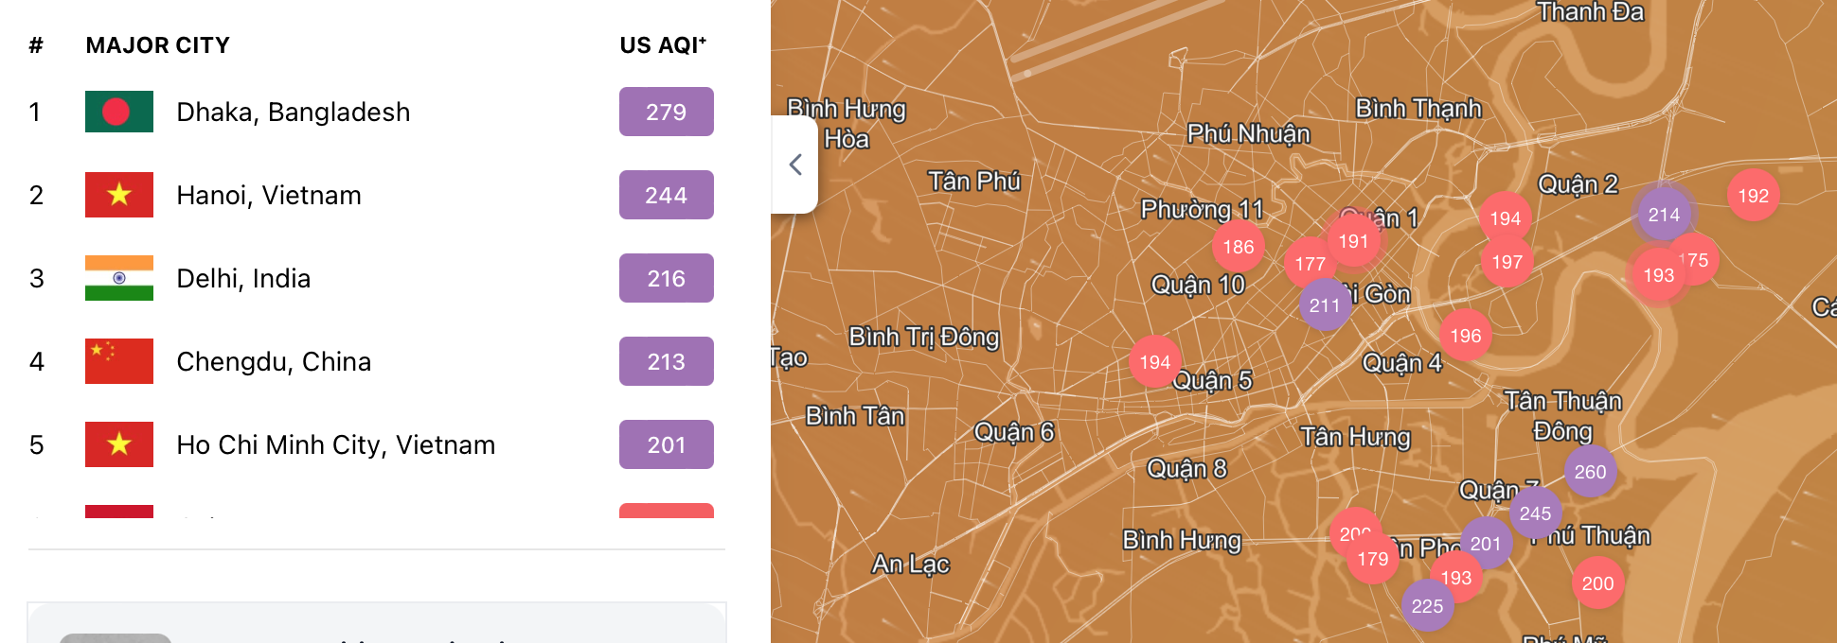Open Dhaka, Bangladesh city link

point(293,112)
